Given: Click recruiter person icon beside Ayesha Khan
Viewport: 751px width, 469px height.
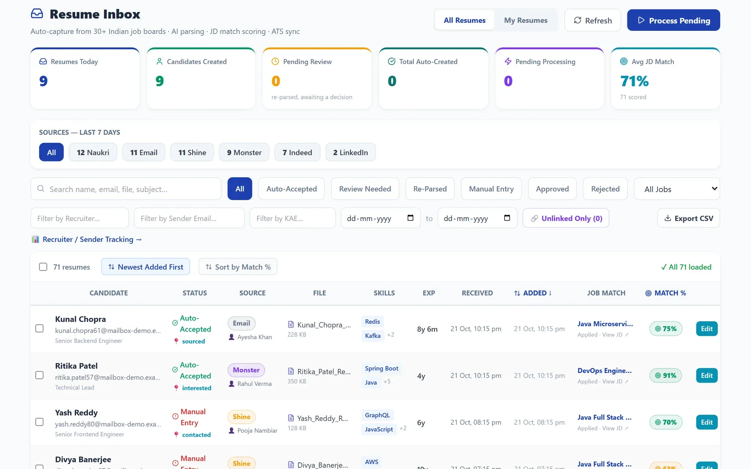Looking at the screenshot, I should pyautogui.click(x=232, y=337).
